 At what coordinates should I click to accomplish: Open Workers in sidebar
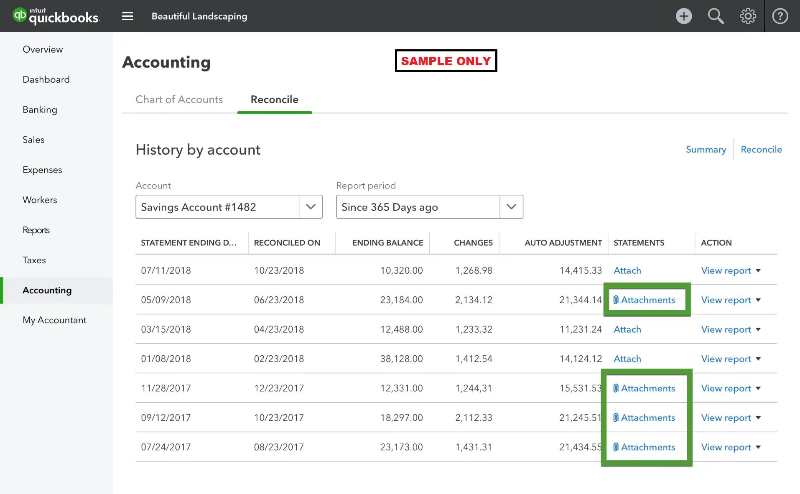point(40,200)
